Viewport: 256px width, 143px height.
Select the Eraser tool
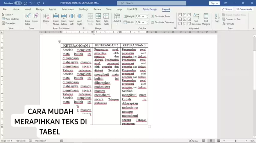point(35,18)
